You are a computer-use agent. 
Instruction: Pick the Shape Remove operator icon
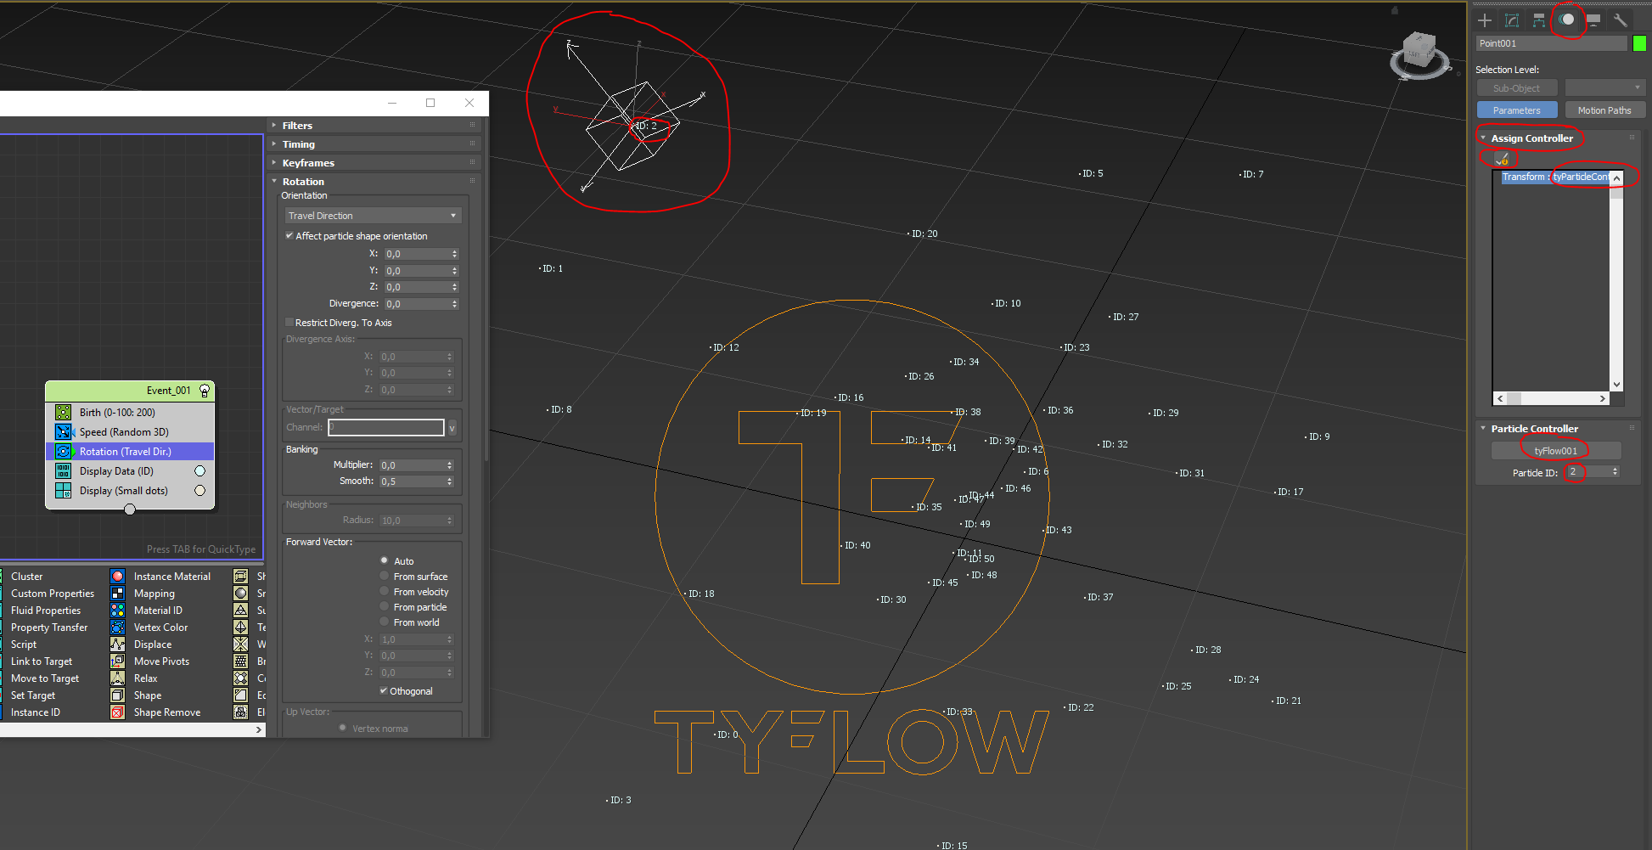click(x=118, y=712)
